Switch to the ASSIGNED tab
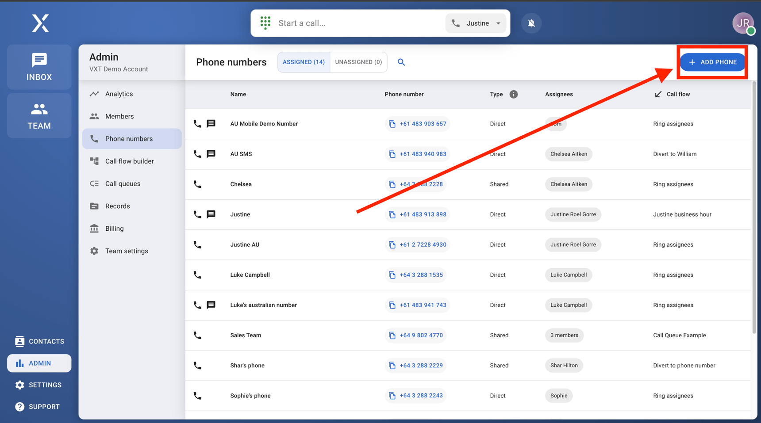The image size is (761, 423). pyautogui.click(x=304, y=62)
